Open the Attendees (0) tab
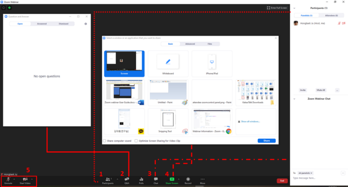The image size is (348, 187). click(331, 16)
